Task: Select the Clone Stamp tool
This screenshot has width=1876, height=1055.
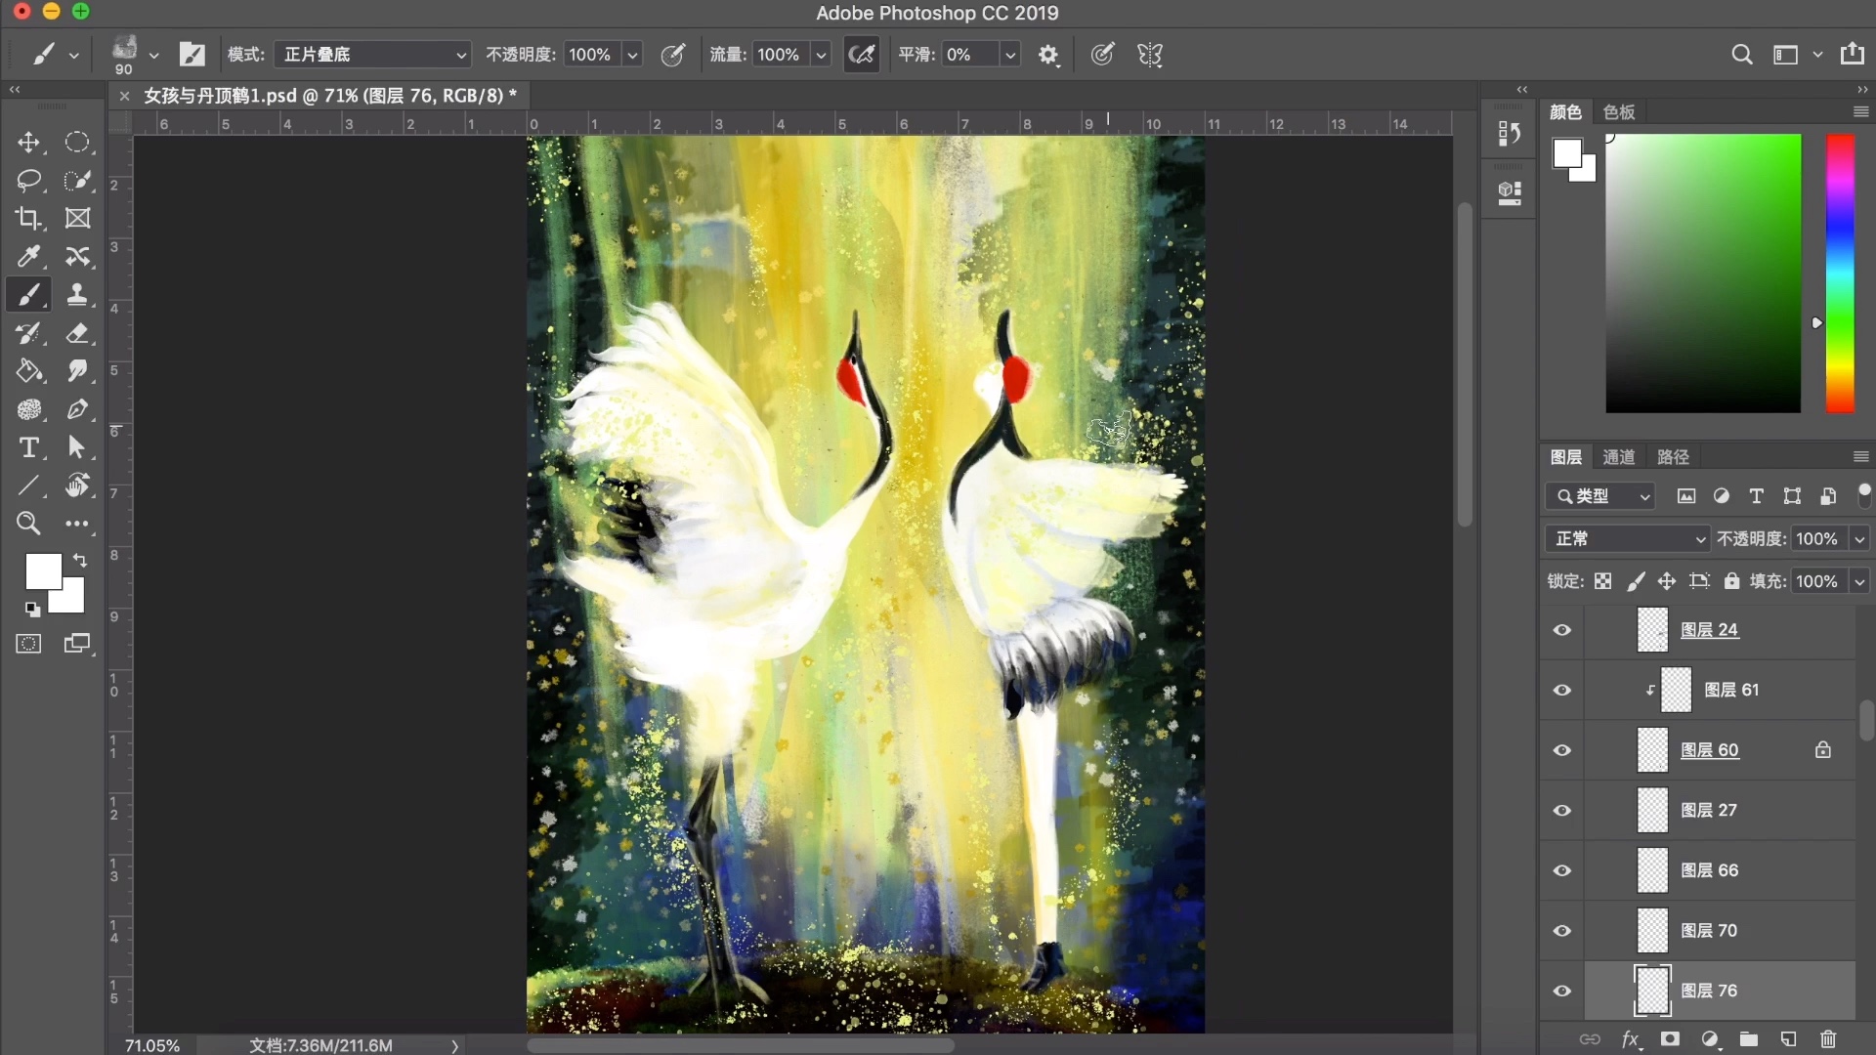Action: [x=77, y=295]
